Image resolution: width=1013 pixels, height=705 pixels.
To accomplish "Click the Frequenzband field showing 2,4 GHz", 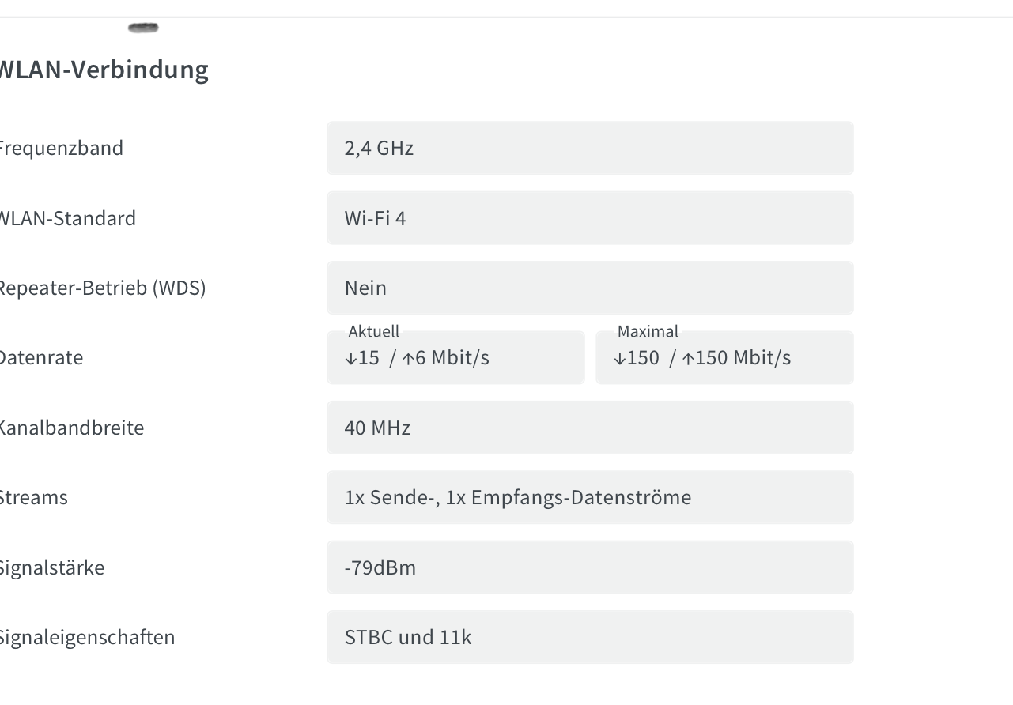I will [x=590, y=148].
